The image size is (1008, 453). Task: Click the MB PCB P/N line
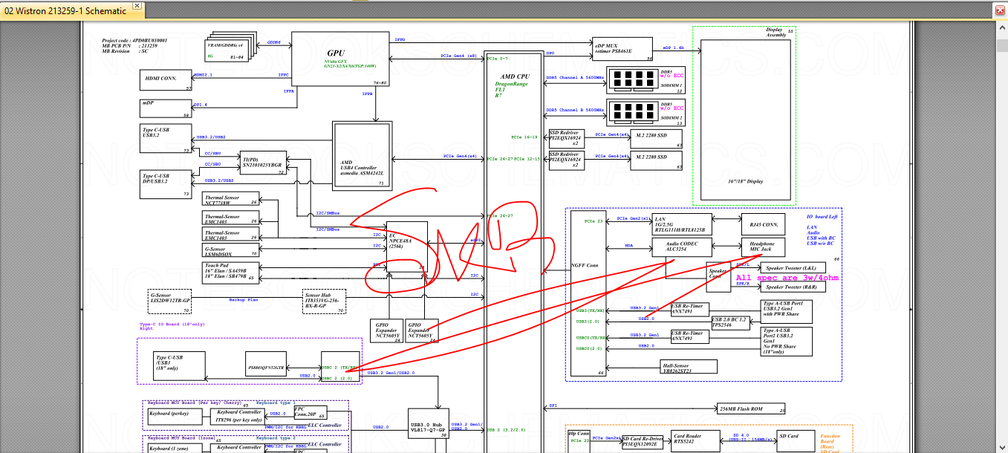pyautogui.click(x=131, y=45)
